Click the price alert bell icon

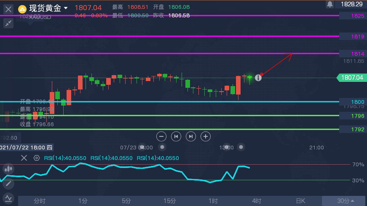pyautogui.click(x=330, y=4)
